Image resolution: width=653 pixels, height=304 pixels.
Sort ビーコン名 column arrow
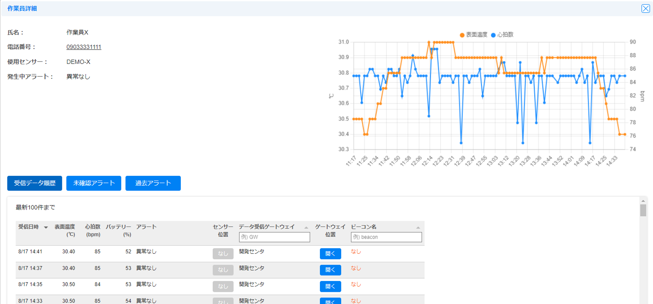[418, 228]
